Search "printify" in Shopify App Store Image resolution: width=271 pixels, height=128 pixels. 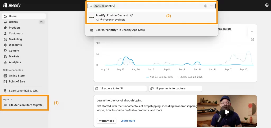[152, 30]
